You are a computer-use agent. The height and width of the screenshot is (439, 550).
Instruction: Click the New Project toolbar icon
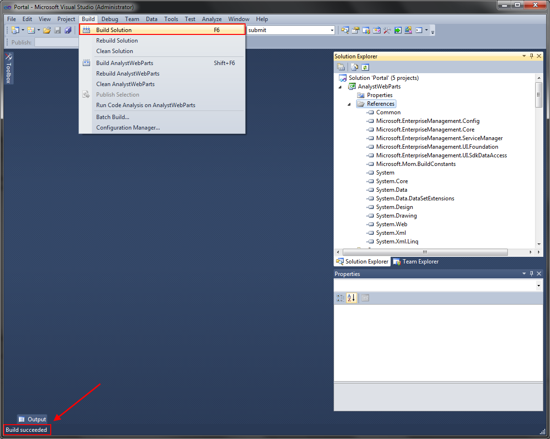[15, 30]
